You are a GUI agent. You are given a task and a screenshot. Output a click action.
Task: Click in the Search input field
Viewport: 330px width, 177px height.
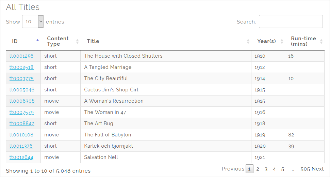pyautogui.click(x=291, y=21)
